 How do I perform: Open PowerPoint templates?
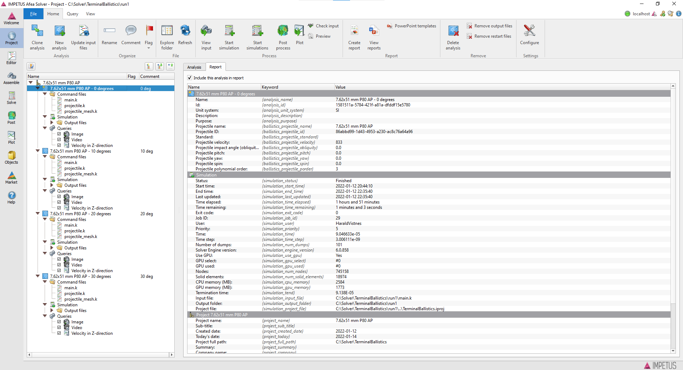point(412,26)
